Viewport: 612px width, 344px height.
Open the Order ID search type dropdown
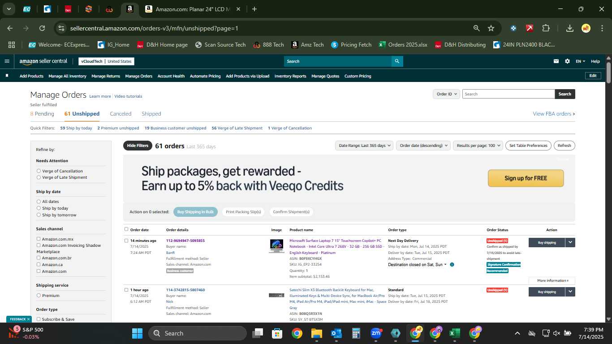click(446, 94)
